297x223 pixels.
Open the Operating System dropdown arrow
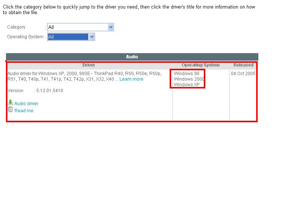point(92,37)
